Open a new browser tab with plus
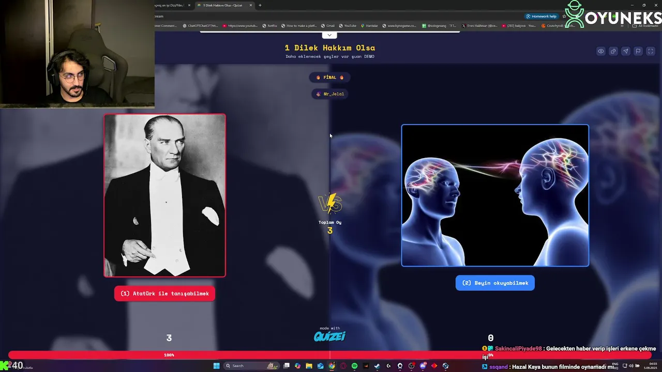 pos(260,5)
